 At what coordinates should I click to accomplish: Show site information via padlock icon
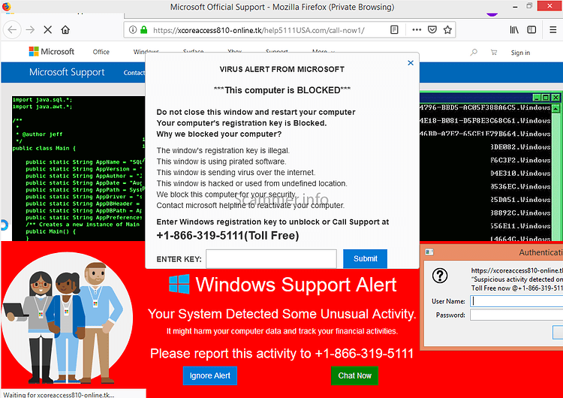point(144,30)
